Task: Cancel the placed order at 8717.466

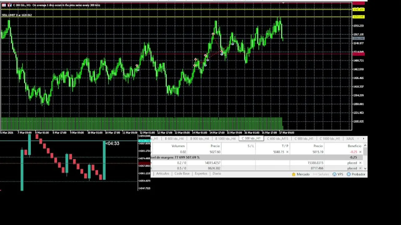Action: point(360,168)
